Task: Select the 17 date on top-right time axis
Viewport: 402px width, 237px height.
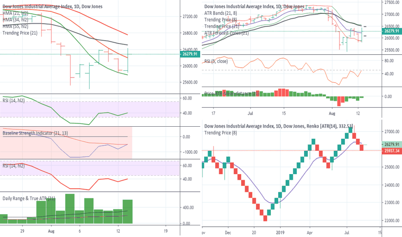Action: [214, 113]
